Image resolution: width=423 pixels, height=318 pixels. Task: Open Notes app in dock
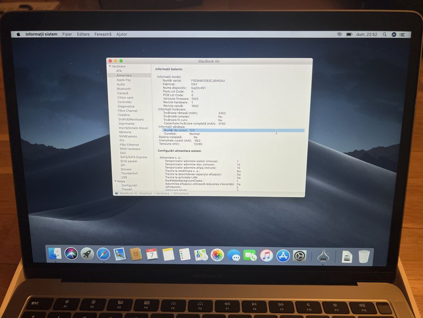click(x=168, y=254)
